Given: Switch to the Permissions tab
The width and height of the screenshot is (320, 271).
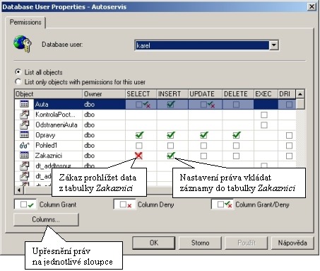Looking at the screenshot, I should coord(25,22).
